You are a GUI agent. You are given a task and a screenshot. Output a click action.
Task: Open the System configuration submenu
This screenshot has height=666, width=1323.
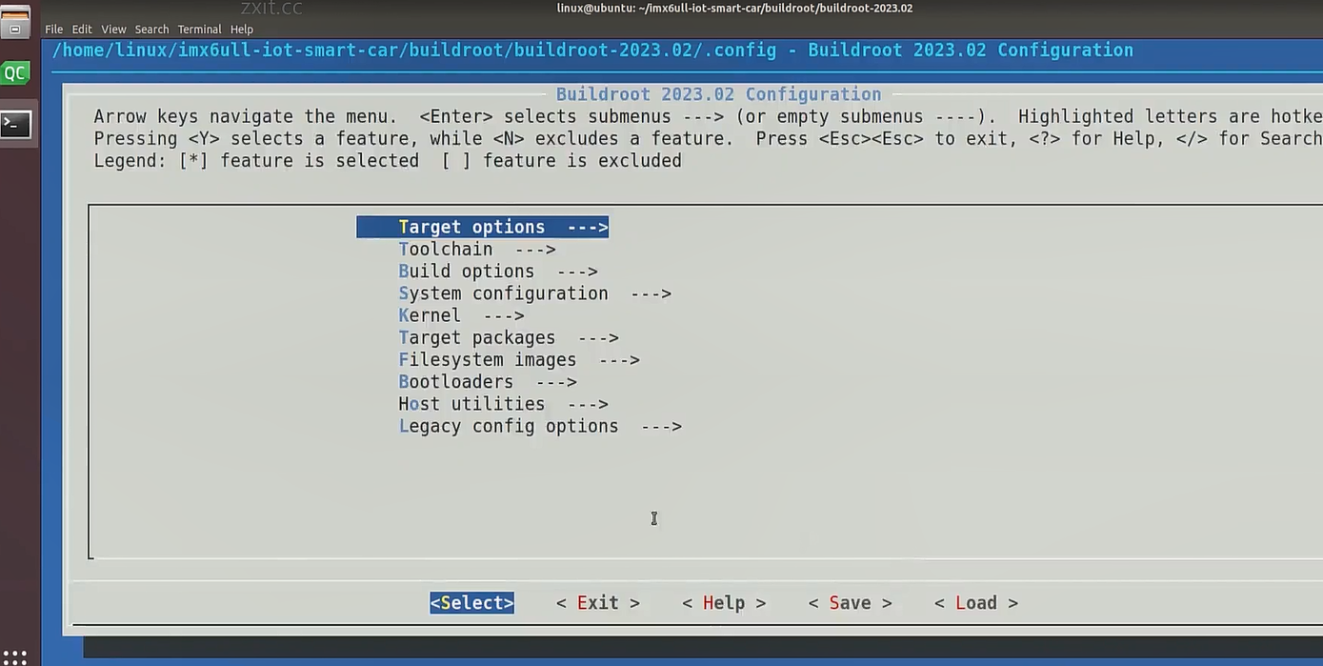pos(534,293)
